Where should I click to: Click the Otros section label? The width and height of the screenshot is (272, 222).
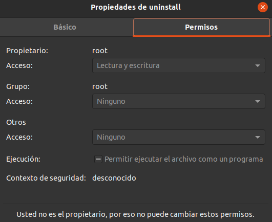point(16,122)
